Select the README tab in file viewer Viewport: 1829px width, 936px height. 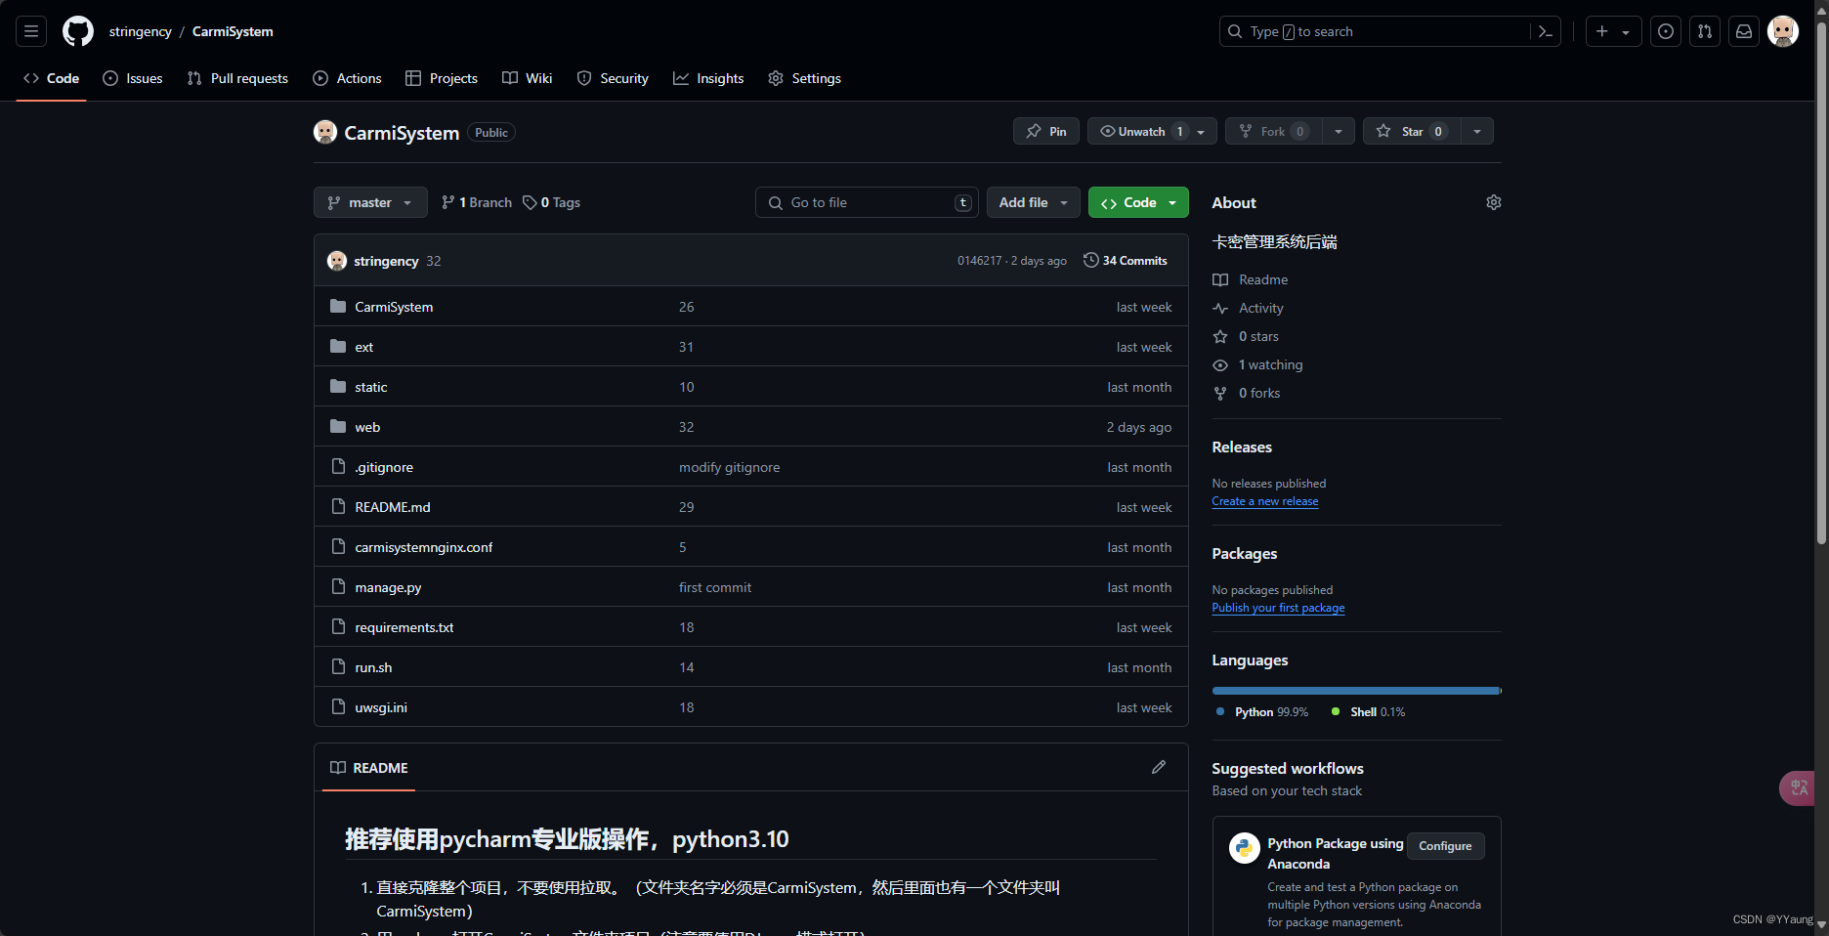(x=369, y=768)
